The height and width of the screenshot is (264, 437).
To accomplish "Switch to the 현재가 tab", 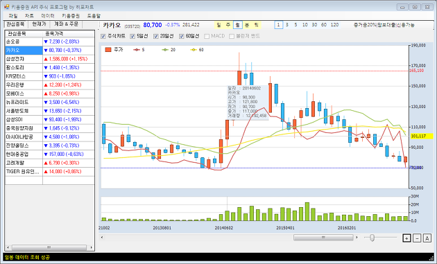I will 39,24.
